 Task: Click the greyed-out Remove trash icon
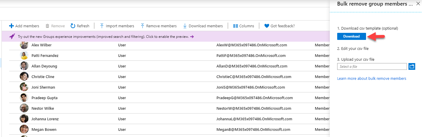click(x=47, y=26)
